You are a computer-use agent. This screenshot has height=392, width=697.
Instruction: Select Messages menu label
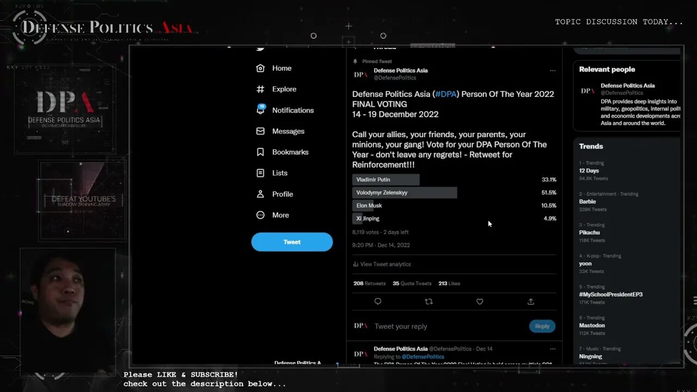point(288,131)
